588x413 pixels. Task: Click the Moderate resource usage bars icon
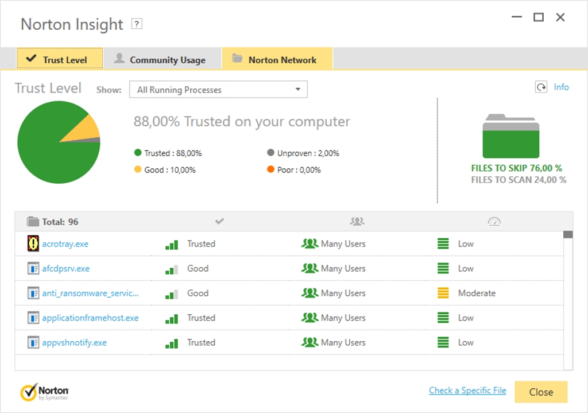(x=443, y=293)
